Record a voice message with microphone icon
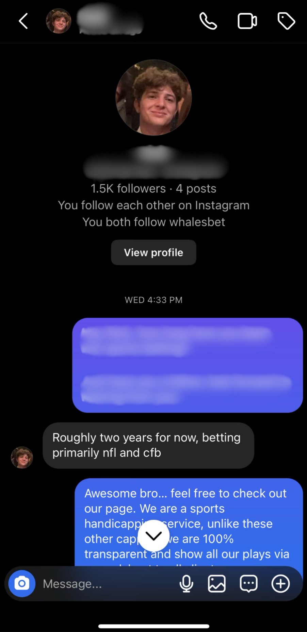307x632 pixels. pos(186,584)
